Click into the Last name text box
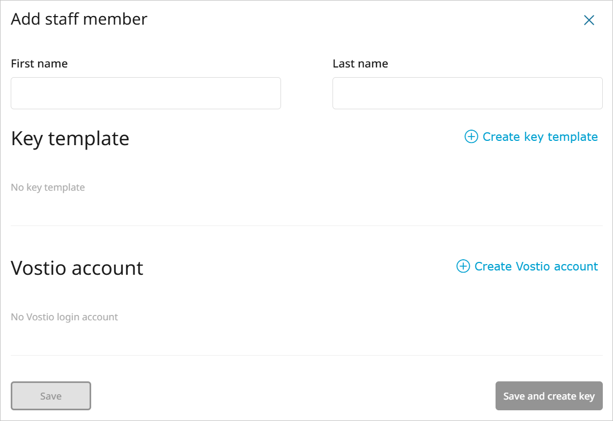Screen dimensions: 613x421 pyautogui.click(x=467, y=93)
